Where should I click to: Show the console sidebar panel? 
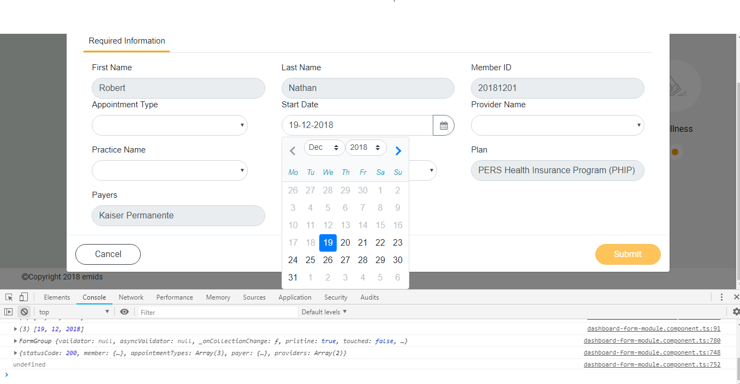point(8,311)
